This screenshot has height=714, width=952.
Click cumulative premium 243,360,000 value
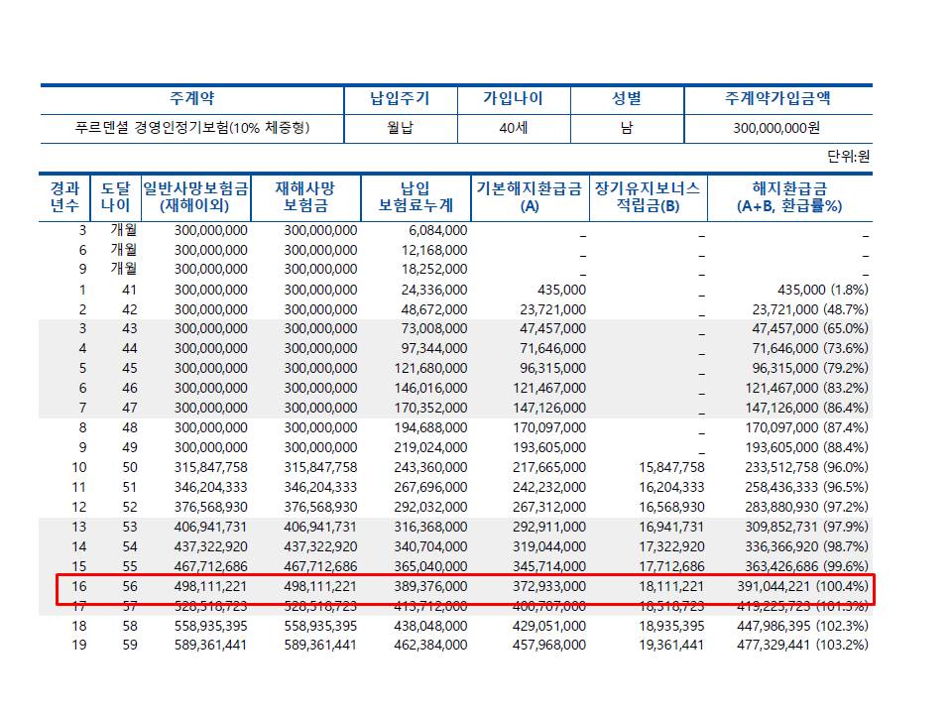tap(430, 467)
